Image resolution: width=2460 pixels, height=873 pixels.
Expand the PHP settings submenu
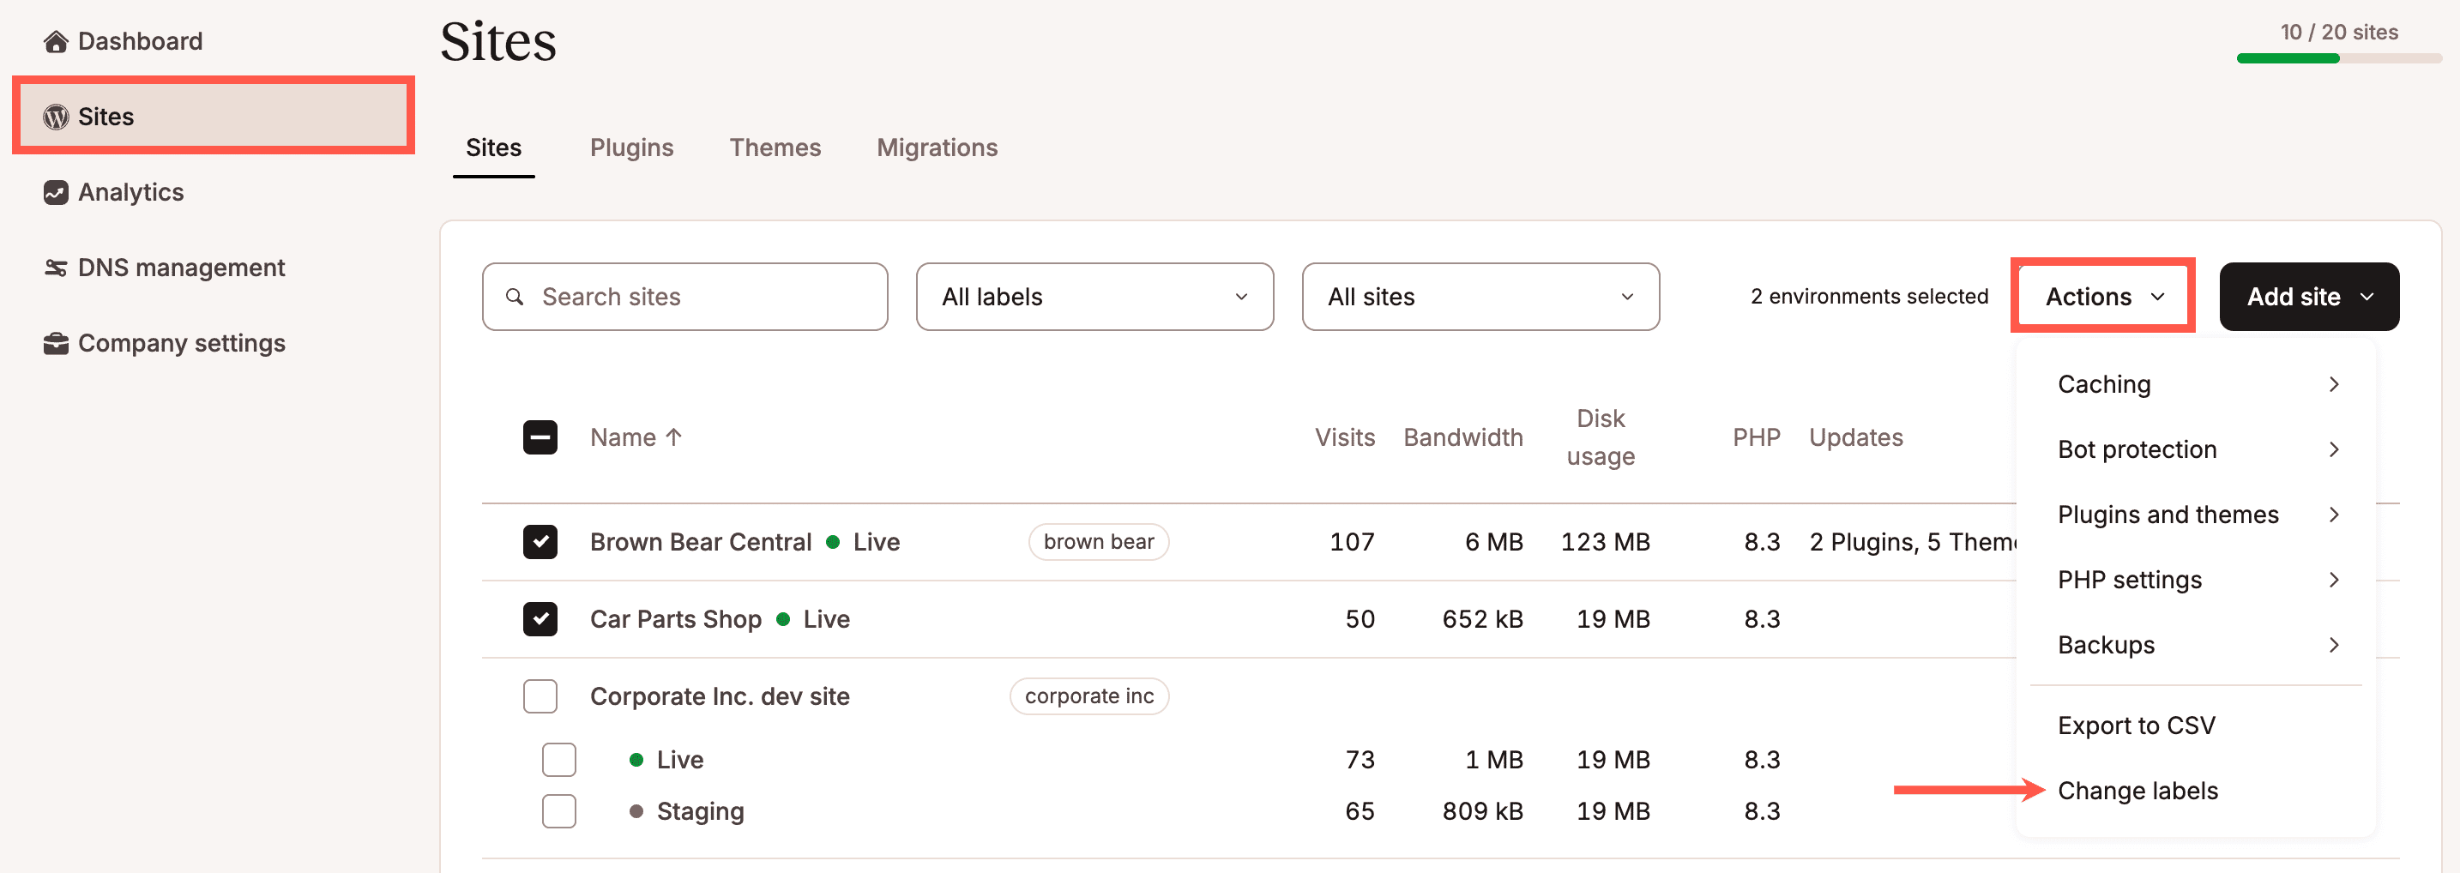[x=2198, y=580]
